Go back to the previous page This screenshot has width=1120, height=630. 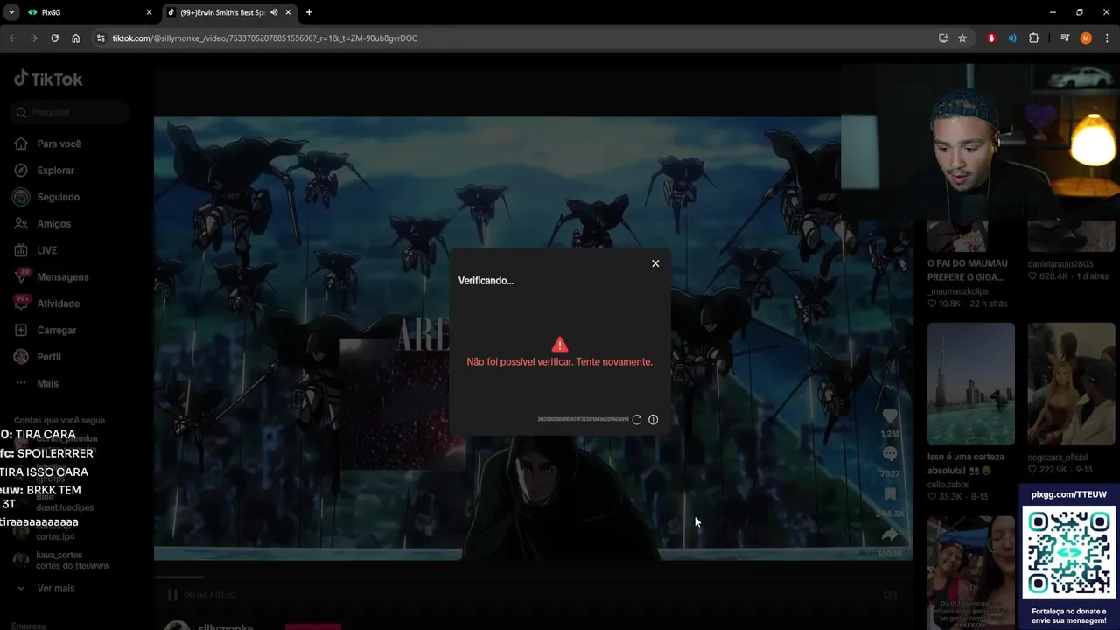[12, 38]
